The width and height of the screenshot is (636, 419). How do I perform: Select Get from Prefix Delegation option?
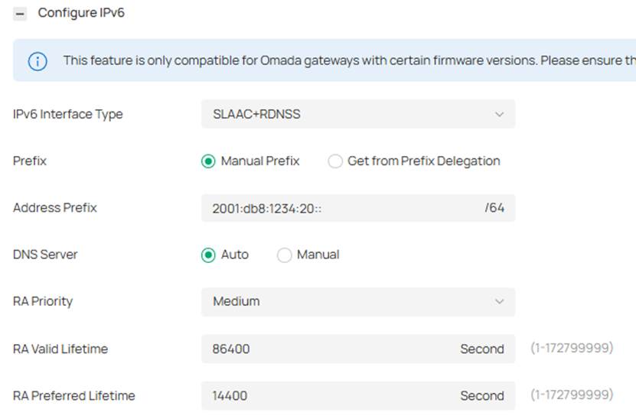click(335, 161)
